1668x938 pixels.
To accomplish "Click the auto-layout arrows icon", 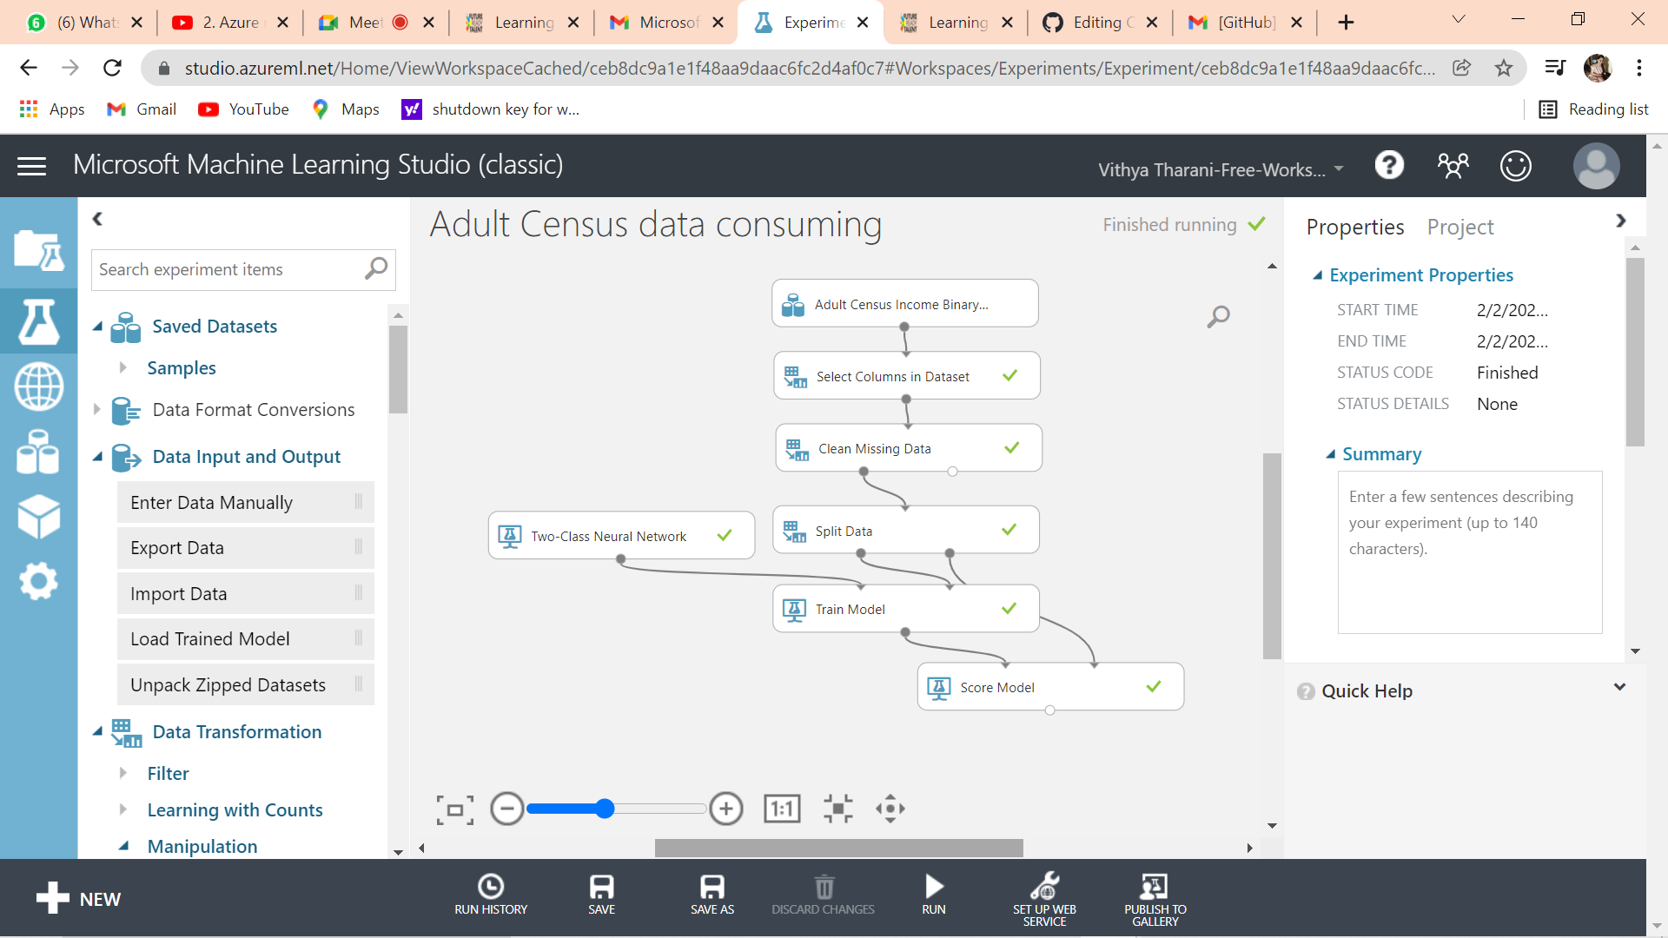I will pos(837,809).
